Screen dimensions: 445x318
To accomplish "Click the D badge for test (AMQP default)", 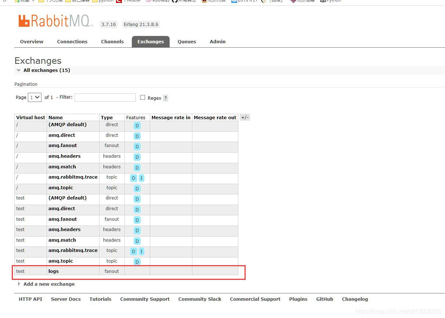I will point(137,199).
